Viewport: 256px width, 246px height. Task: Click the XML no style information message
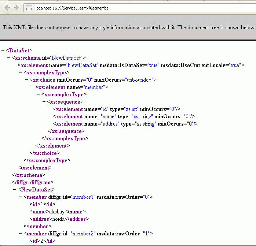coord(129,27)
